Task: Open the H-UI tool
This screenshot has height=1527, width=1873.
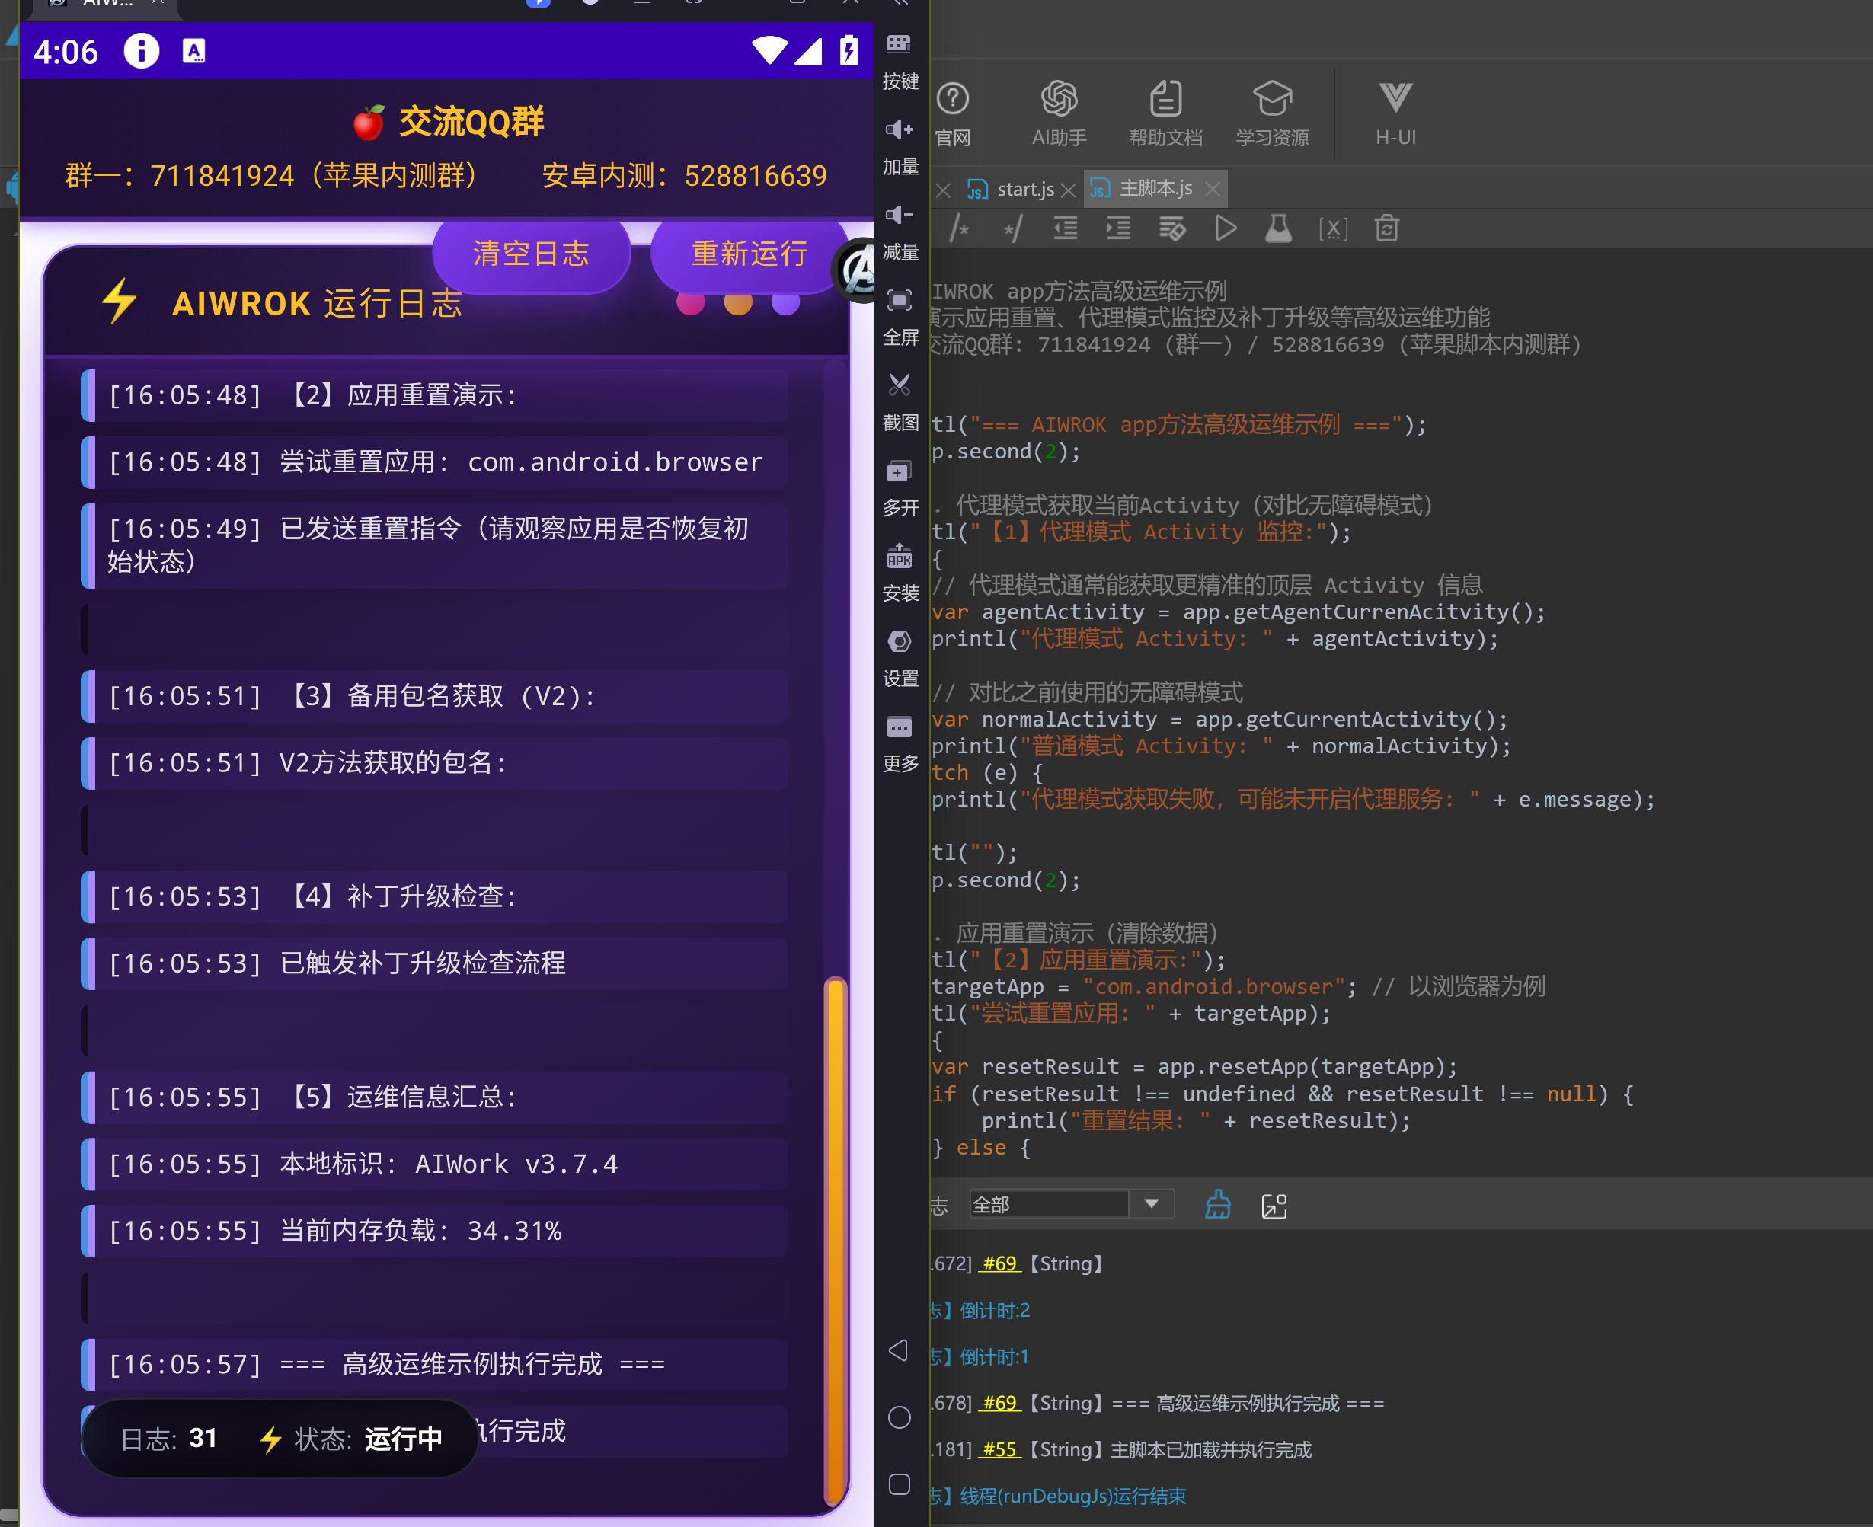Action: 1395,113
